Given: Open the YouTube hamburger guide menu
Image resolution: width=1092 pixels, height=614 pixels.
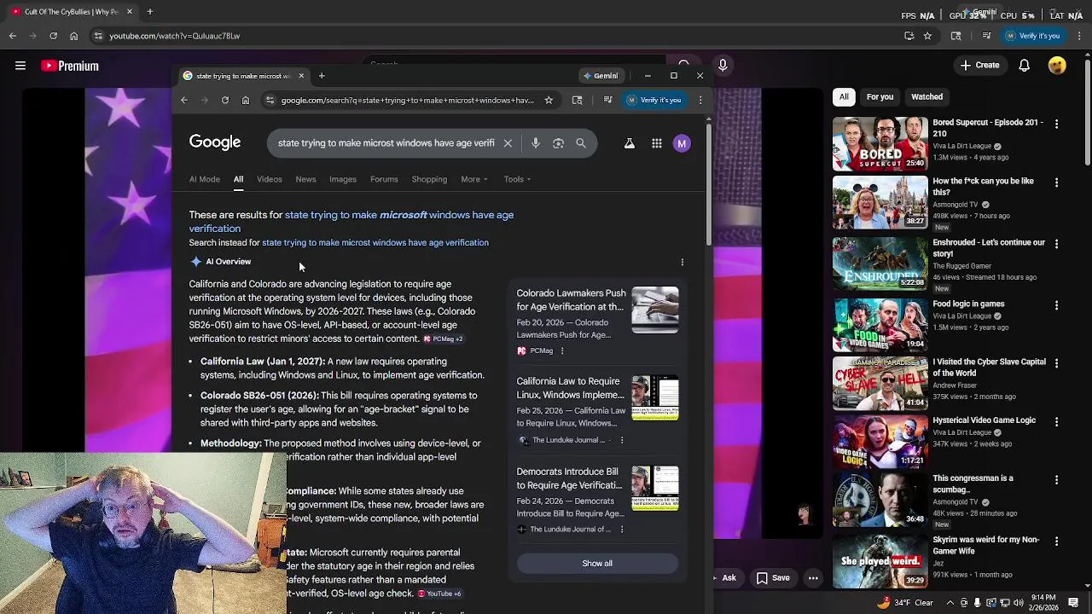Looking at the screenshot, I should tap(20, 66).
